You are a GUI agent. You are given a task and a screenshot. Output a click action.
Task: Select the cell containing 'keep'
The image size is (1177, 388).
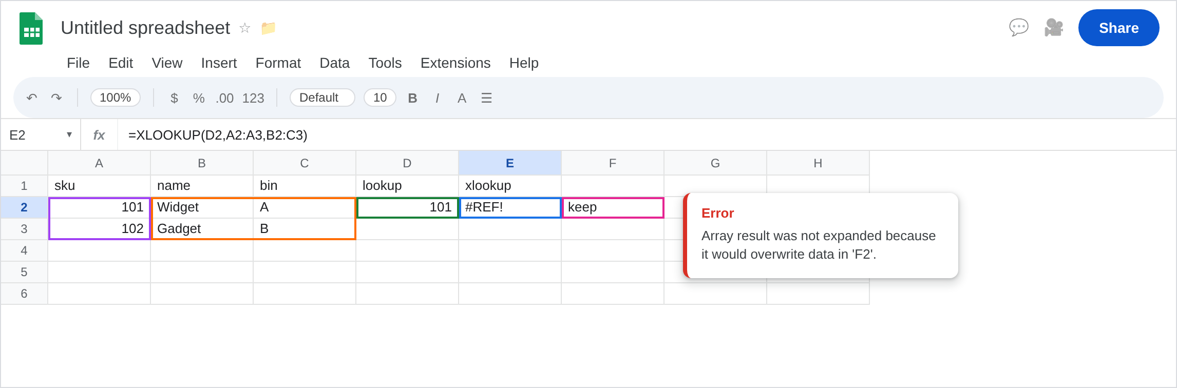click(x=613, y=207)
